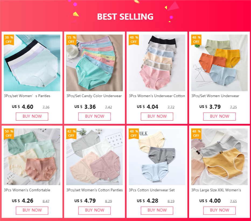Open the yellow XXL underwear product image

pos(219,157)
